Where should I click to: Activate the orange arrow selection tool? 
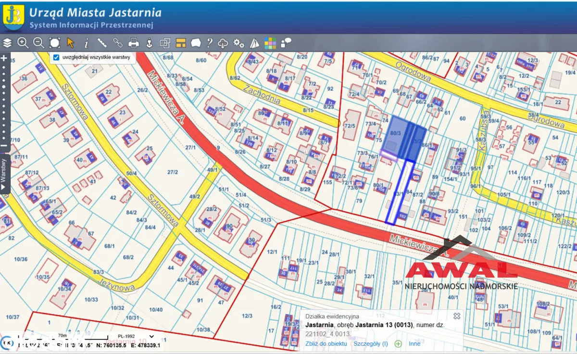pos(71,43)
